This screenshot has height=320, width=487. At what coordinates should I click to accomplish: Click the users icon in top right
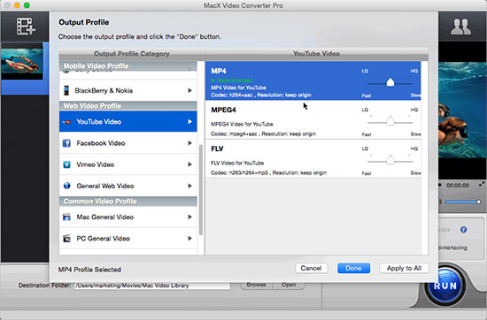pyautogui.click(x=461, y=27)
